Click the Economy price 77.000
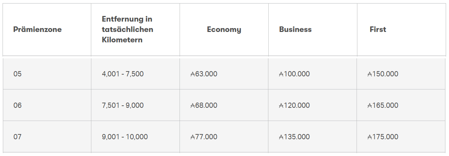Screen dimensions: 449x156 coord(204,137)
